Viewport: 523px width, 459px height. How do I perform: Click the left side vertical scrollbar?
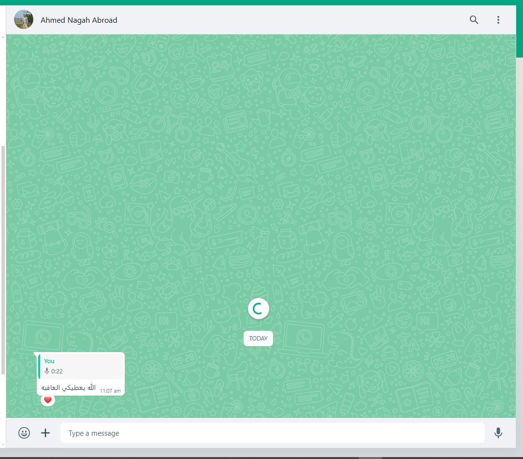3,260
